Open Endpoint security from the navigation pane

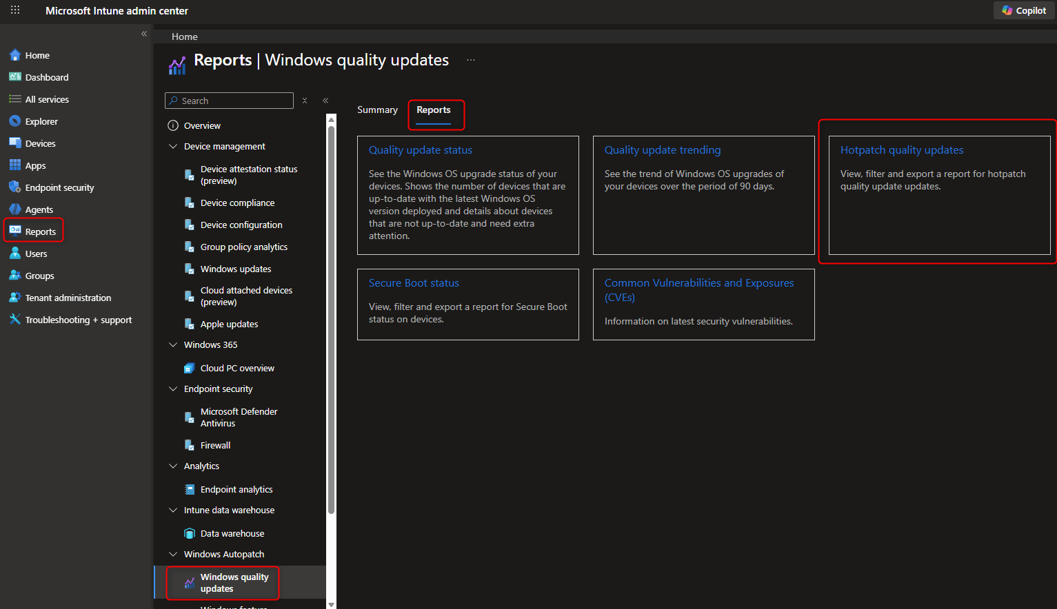coord(59,187)
